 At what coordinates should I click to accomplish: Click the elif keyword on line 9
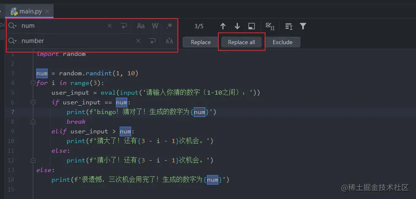pos(59,131)
